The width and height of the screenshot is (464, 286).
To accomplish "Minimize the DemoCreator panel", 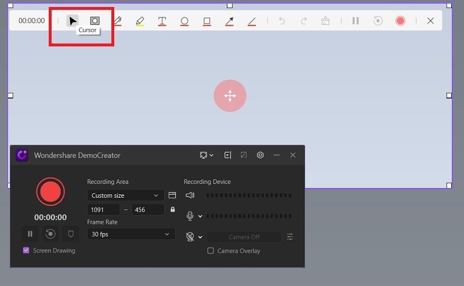I will [x=277, y=155].
